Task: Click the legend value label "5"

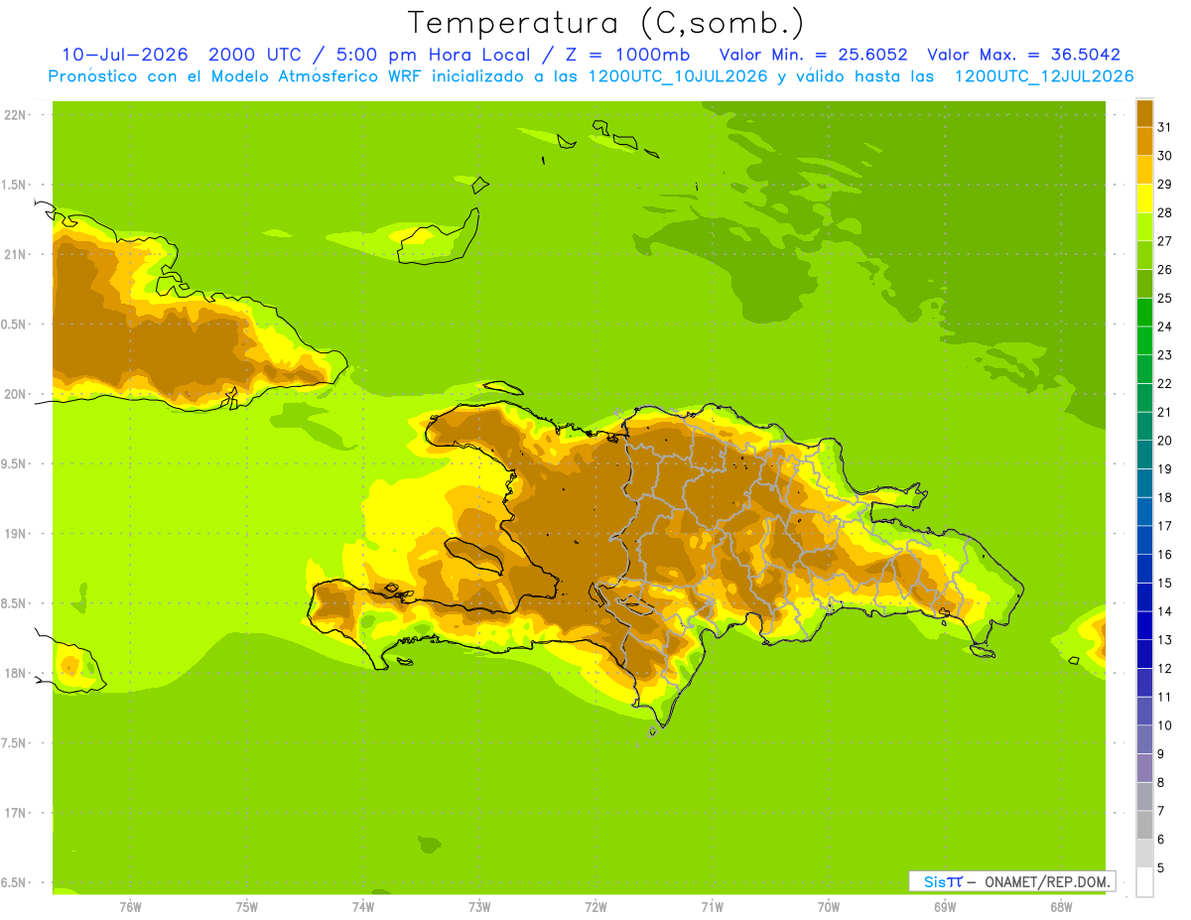Action: [1161, 868]
